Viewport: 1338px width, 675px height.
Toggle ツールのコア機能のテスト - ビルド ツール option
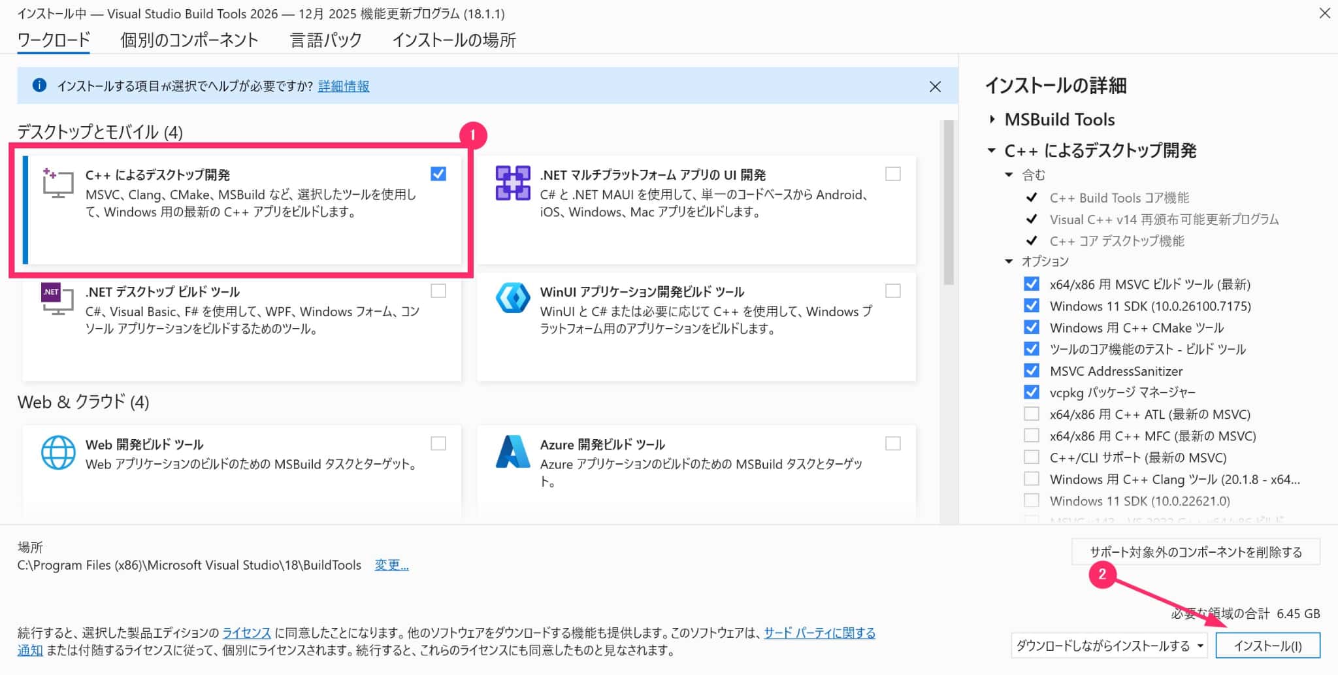tap(1031, 349)
